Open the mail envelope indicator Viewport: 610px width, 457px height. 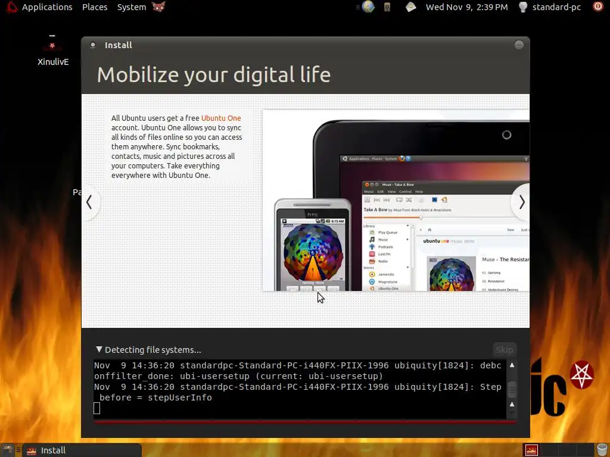point(410,7)
